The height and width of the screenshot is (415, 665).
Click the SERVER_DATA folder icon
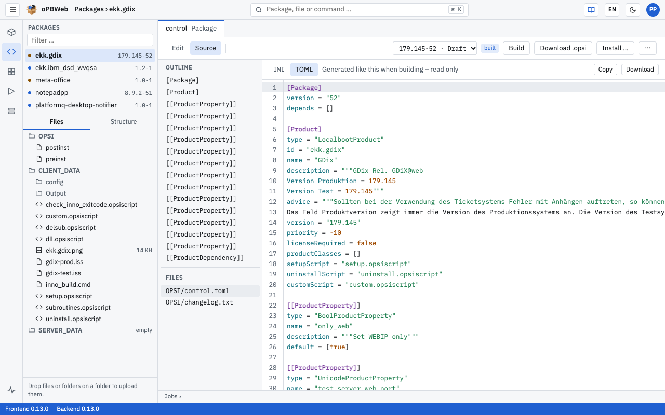coord(32,330)
